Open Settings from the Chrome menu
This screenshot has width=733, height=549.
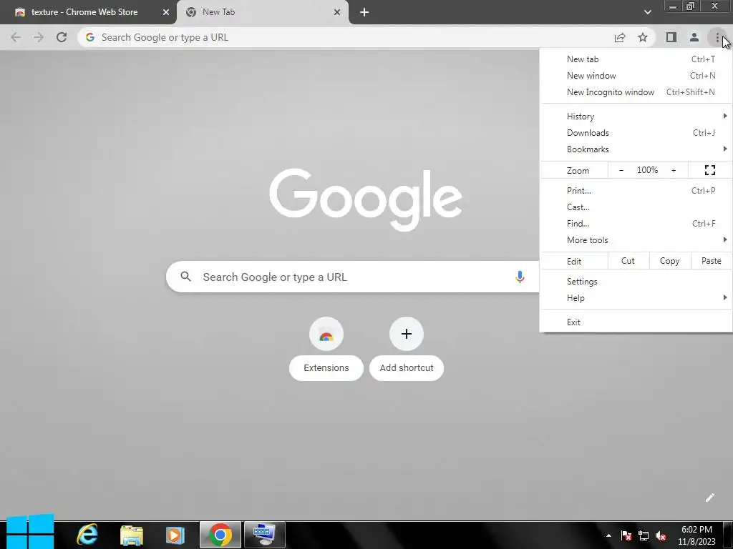pos(636,282)
